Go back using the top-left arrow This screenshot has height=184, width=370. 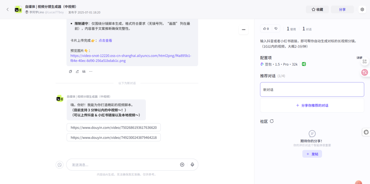(8, 10)
